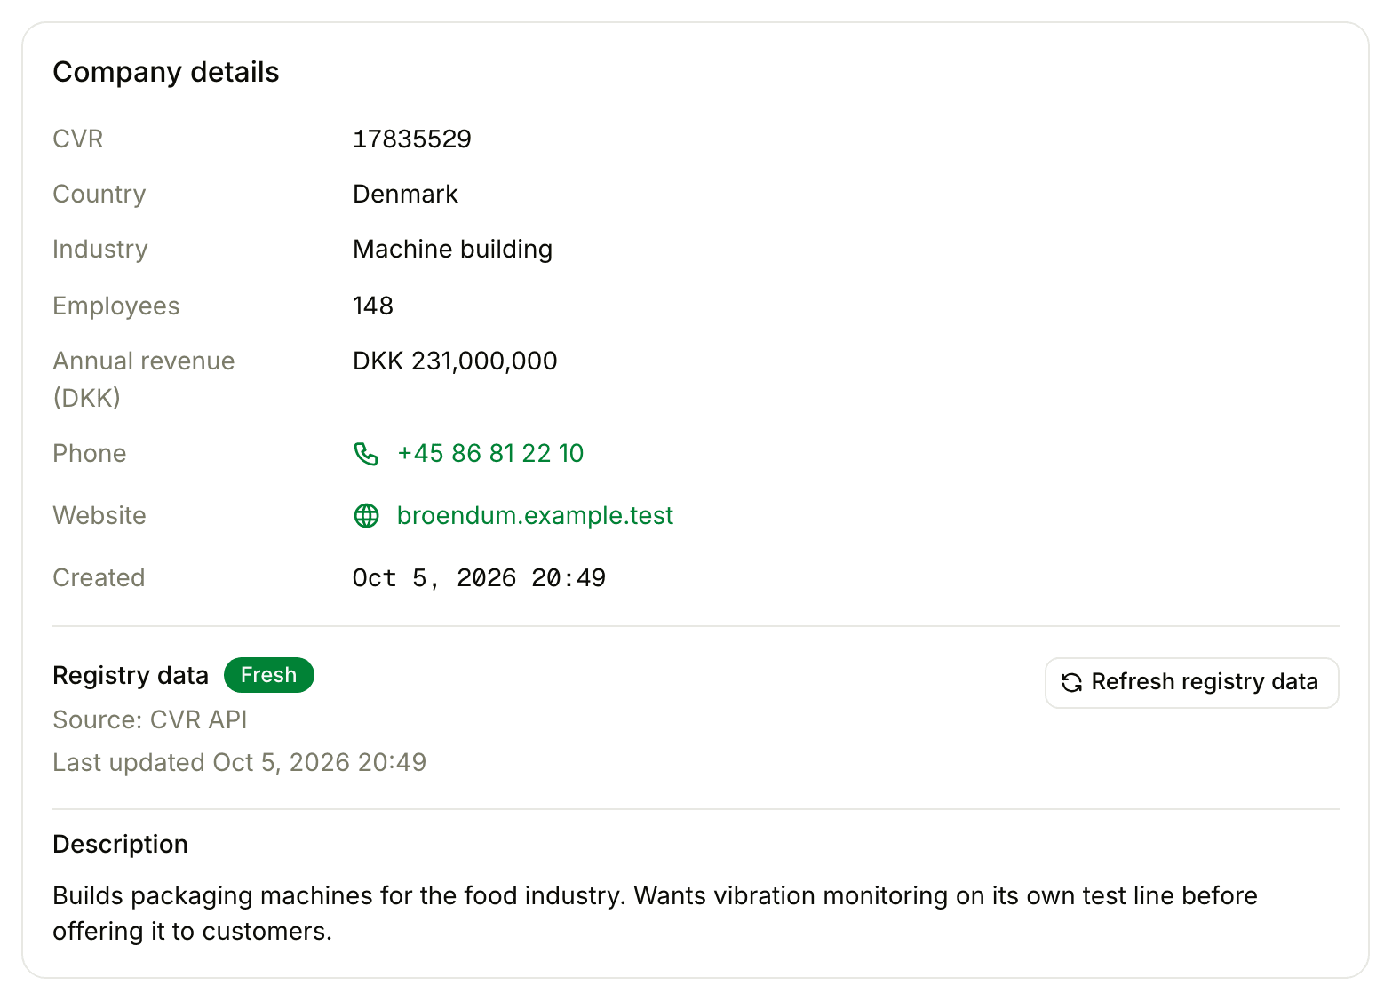Click the Industry field label
Image resolution: width=1392 pixels, height=1001 pixels.
[x=100, y=250]
